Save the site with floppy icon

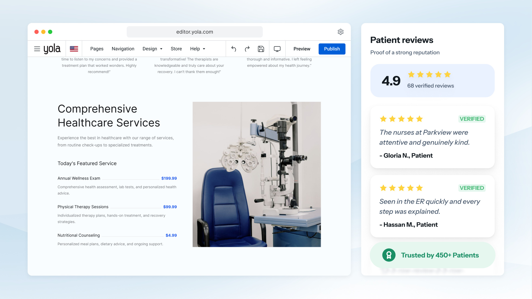[261, 49]
